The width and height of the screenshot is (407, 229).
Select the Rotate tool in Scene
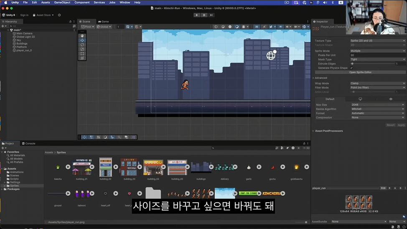tap(82, 45)
